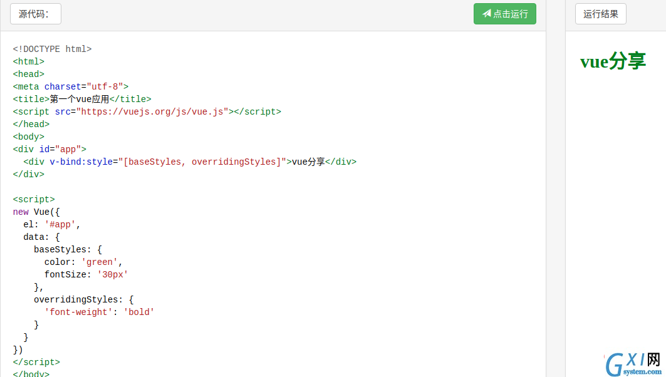Click the 'new Vue({' code line
This screenshot has width=666, height=377.
click(36, 212)
